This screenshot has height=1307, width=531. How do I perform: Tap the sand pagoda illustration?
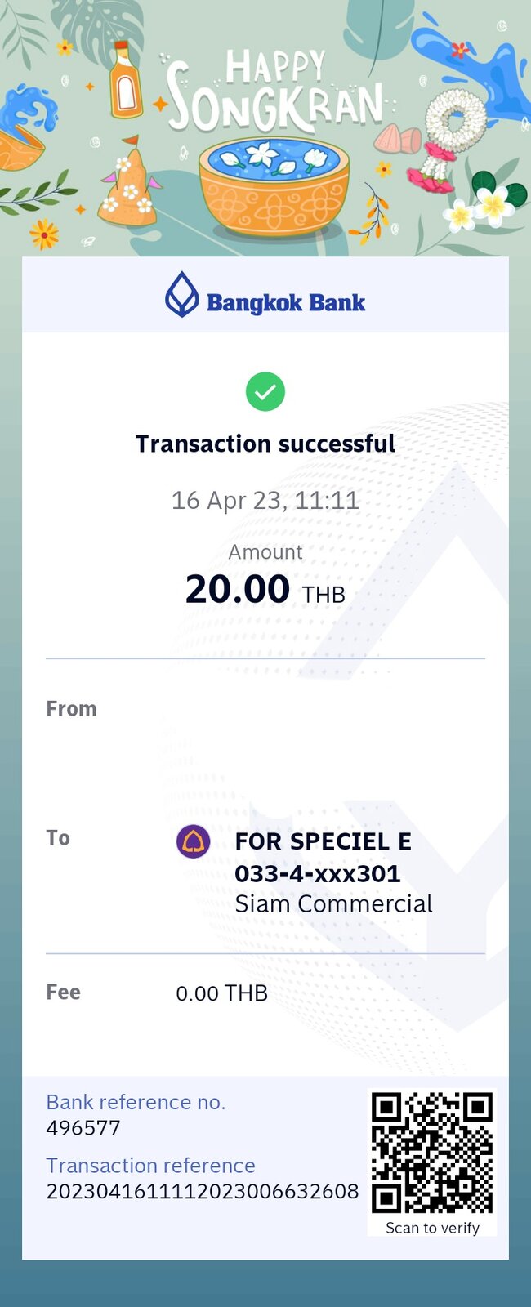127,185
